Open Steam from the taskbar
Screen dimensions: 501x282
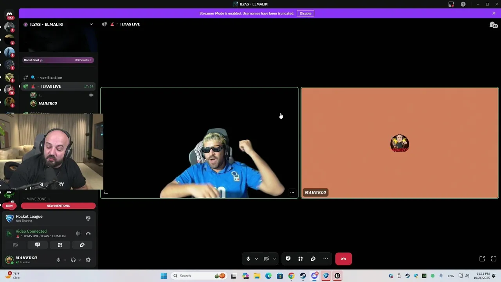303,276
